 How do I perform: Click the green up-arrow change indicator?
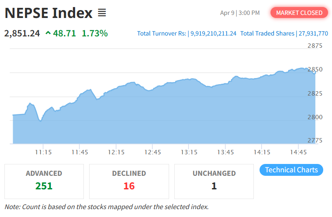(x=47, y=33)
